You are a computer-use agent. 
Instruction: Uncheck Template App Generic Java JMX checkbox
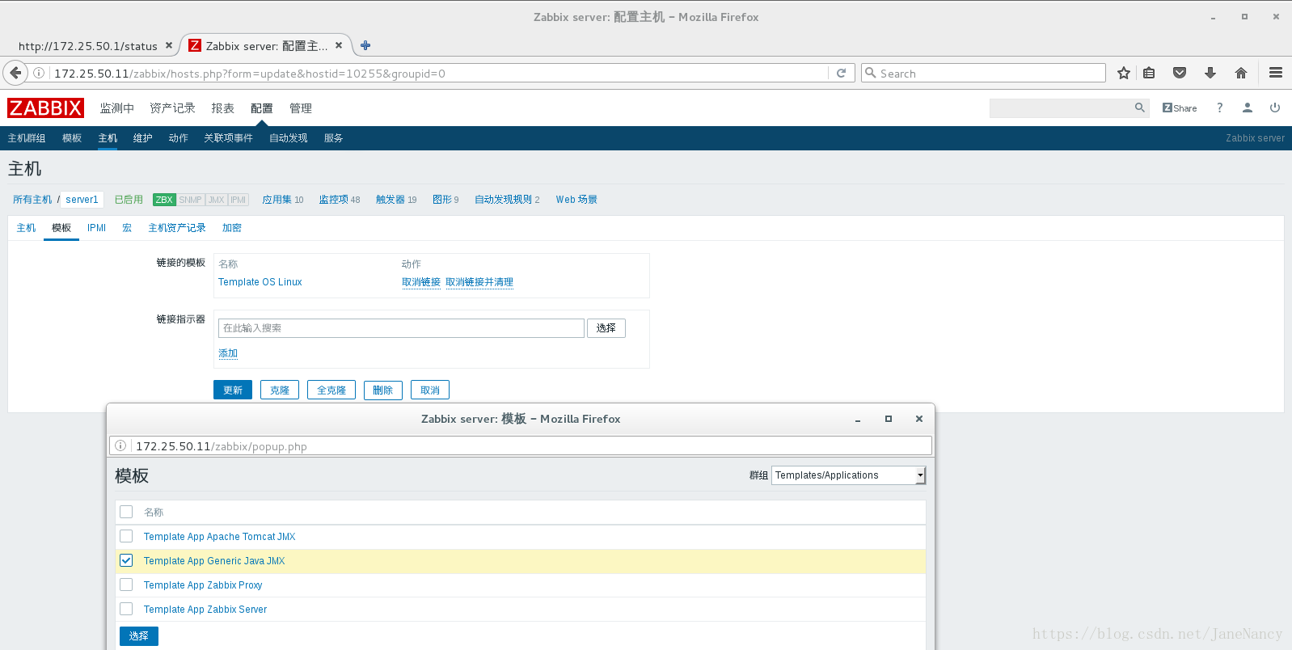pyautogui.click(x=126, y=560)
